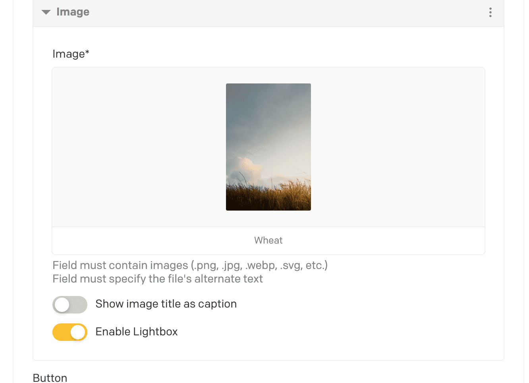Click the "alternate text" requirement help line

click(158, 279)
